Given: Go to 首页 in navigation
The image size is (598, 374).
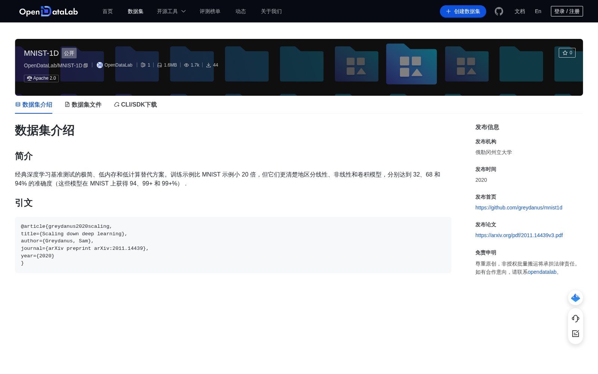Looking at the screenshot, I should pyautogui.click(x=108, y=11).
